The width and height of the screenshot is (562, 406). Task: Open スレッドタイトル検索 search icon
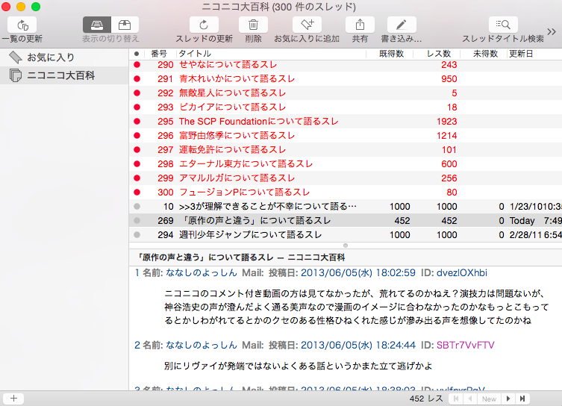503,25
